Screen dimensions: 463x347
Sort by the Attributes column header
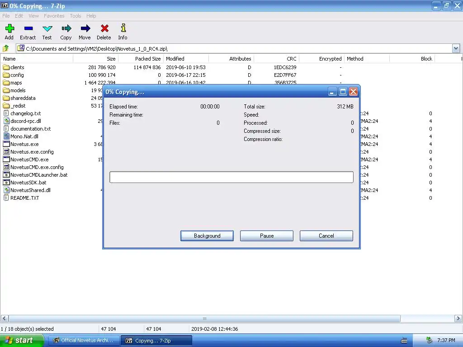pos(231,59)
